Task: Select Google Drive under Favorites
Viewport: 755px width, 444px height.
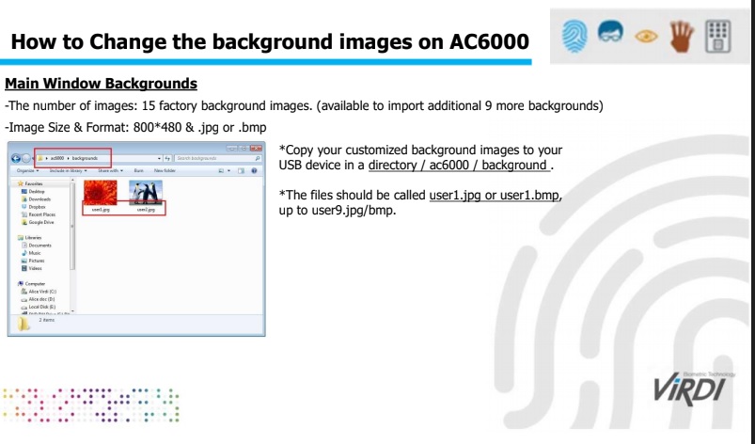Action: click(38, 222)
